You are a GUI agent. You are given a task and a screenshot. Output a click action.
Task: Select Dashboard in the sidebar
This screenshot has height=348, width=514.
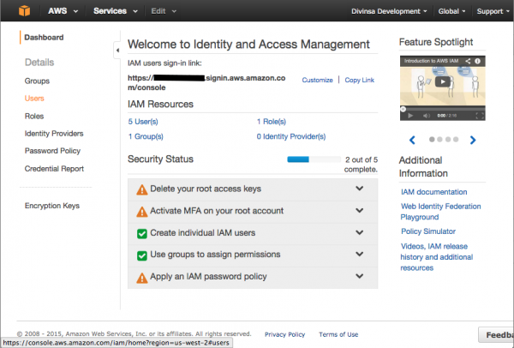pyautogui.click(x=44, y=38)
